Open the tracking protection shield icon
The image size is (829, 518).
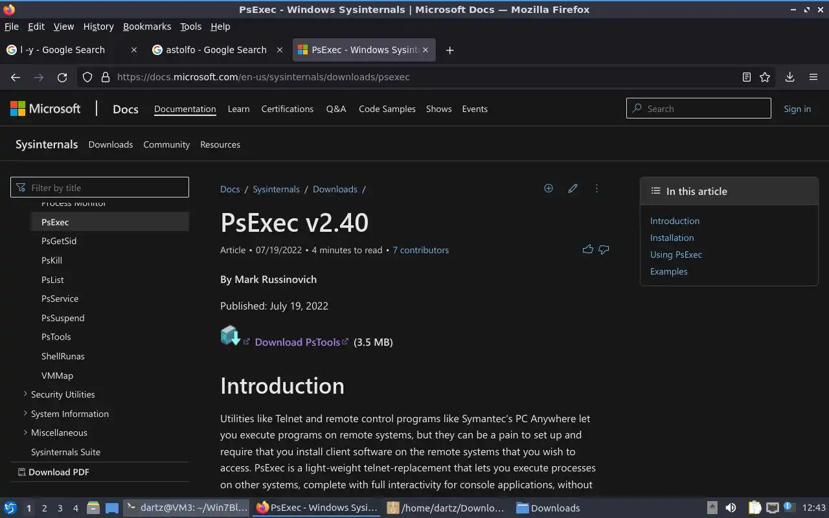click(87, 77)
